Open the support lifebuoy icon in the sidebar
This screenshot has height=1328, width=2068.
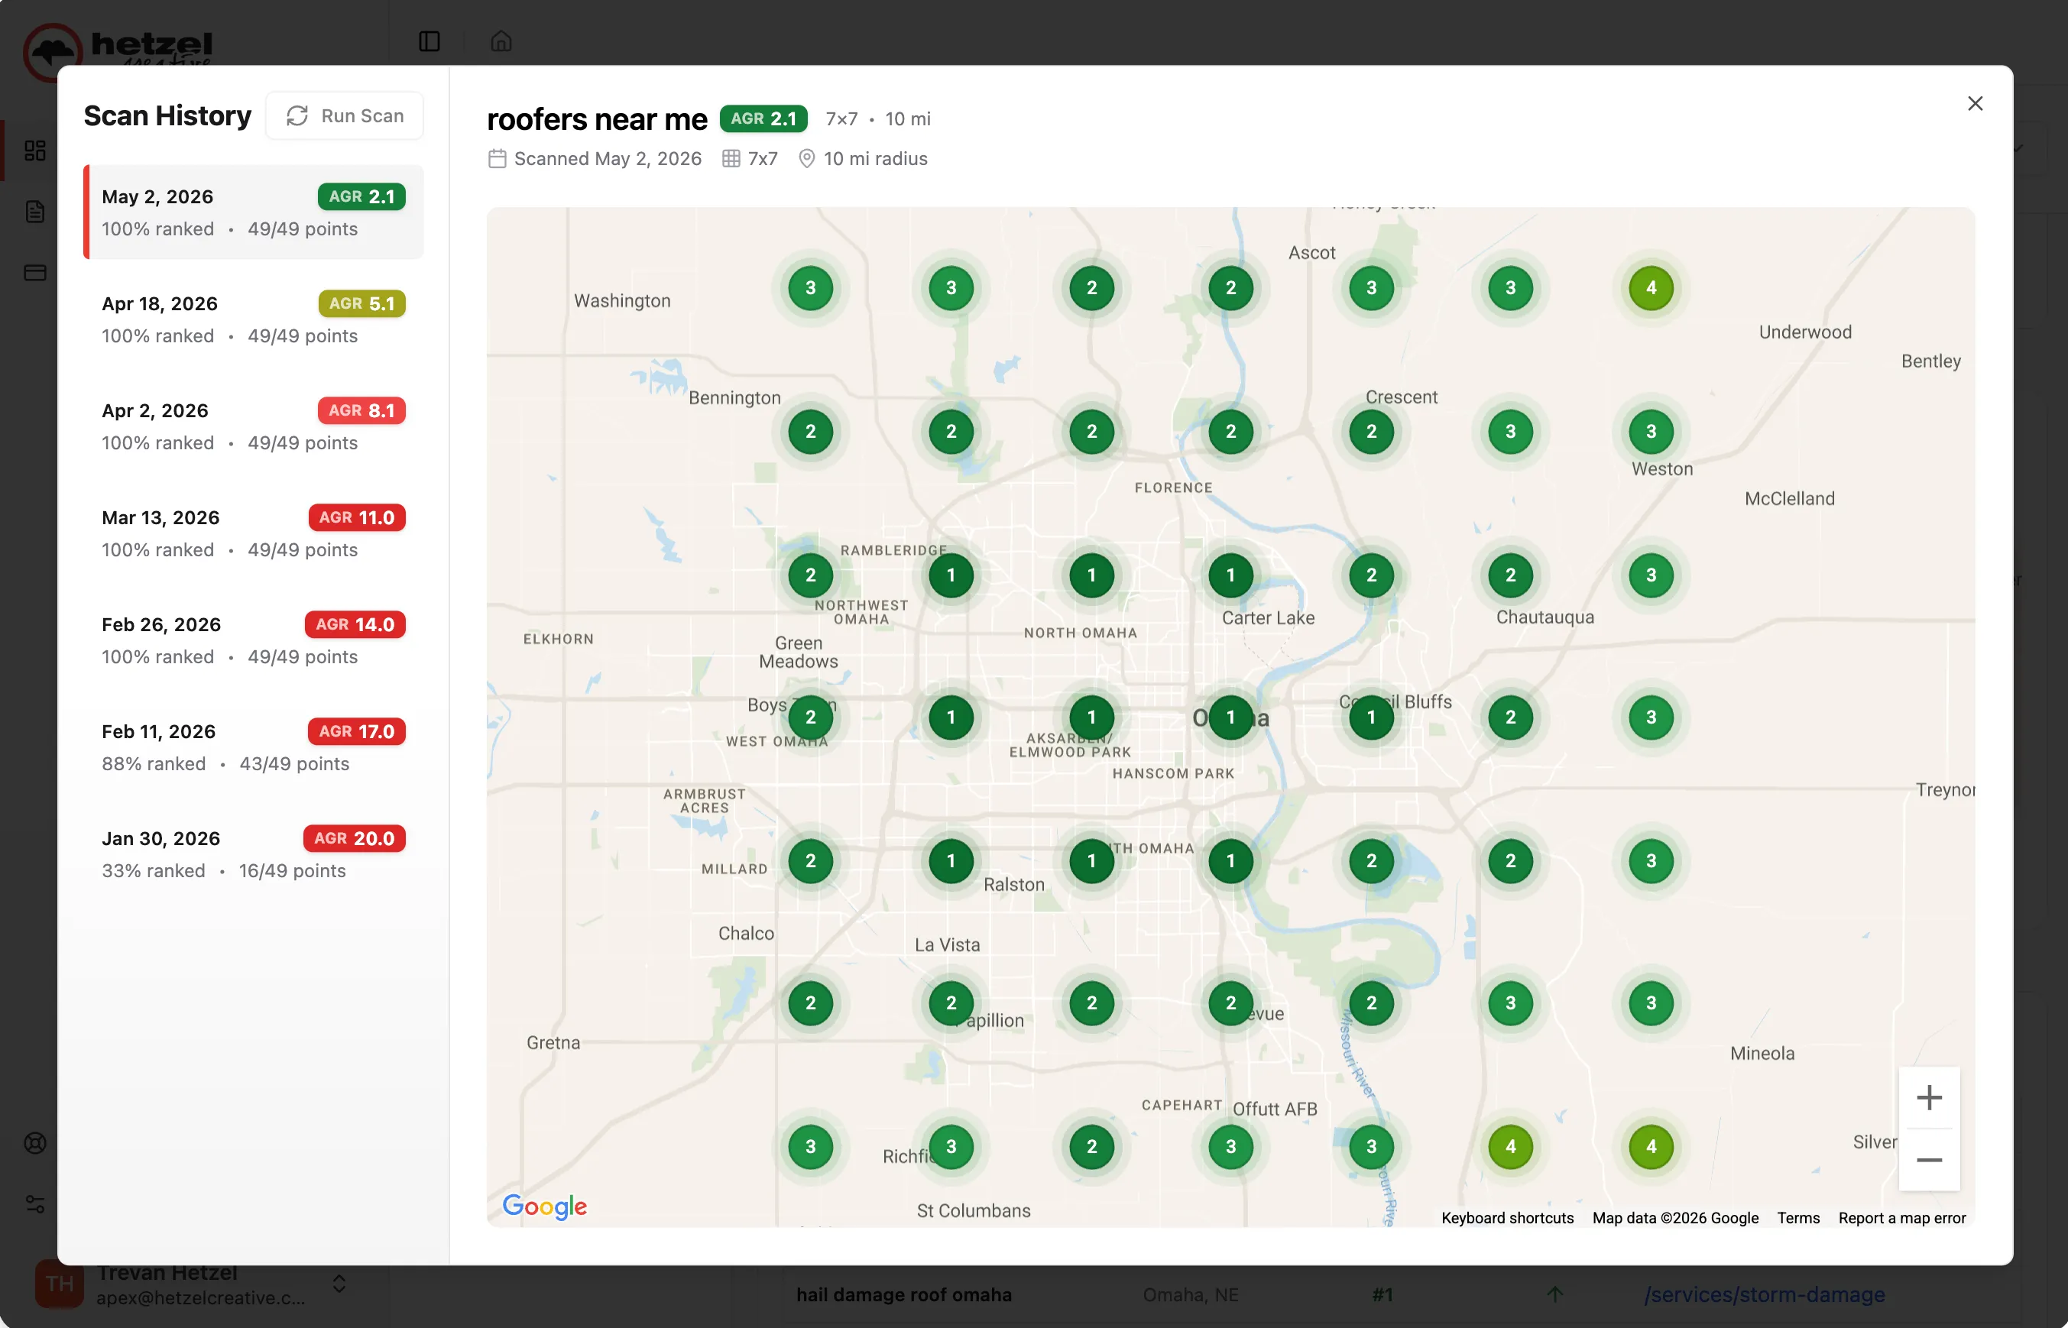tap(35, 1143)
